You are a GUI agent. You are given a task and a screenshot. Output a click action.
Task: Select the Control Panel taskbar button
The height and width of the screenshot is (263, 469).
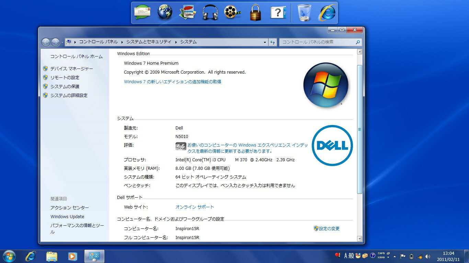pos(94,256)
